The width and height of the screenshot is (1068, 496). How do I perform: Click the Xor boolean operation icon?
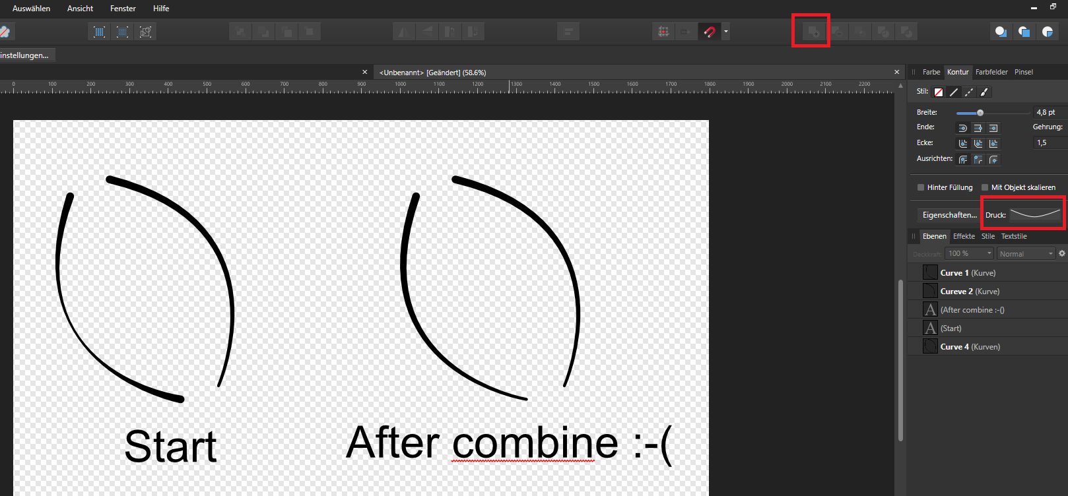click(x=883, y=32)
